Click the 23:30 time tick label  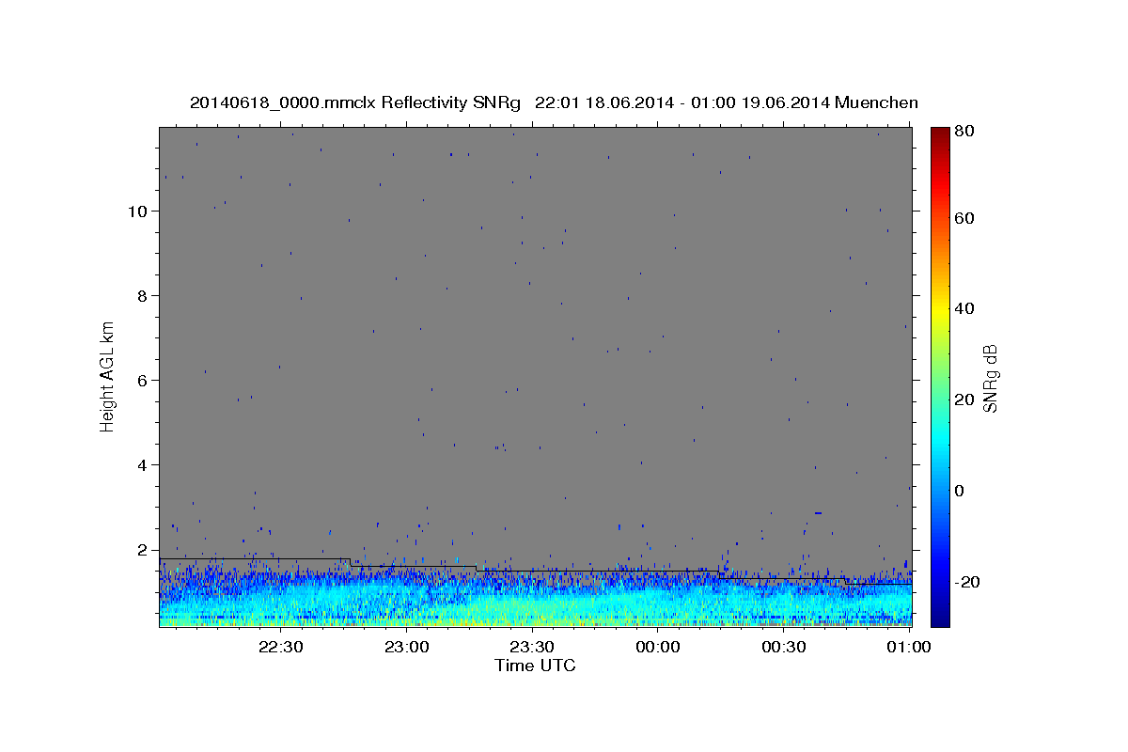coord(532,647)
